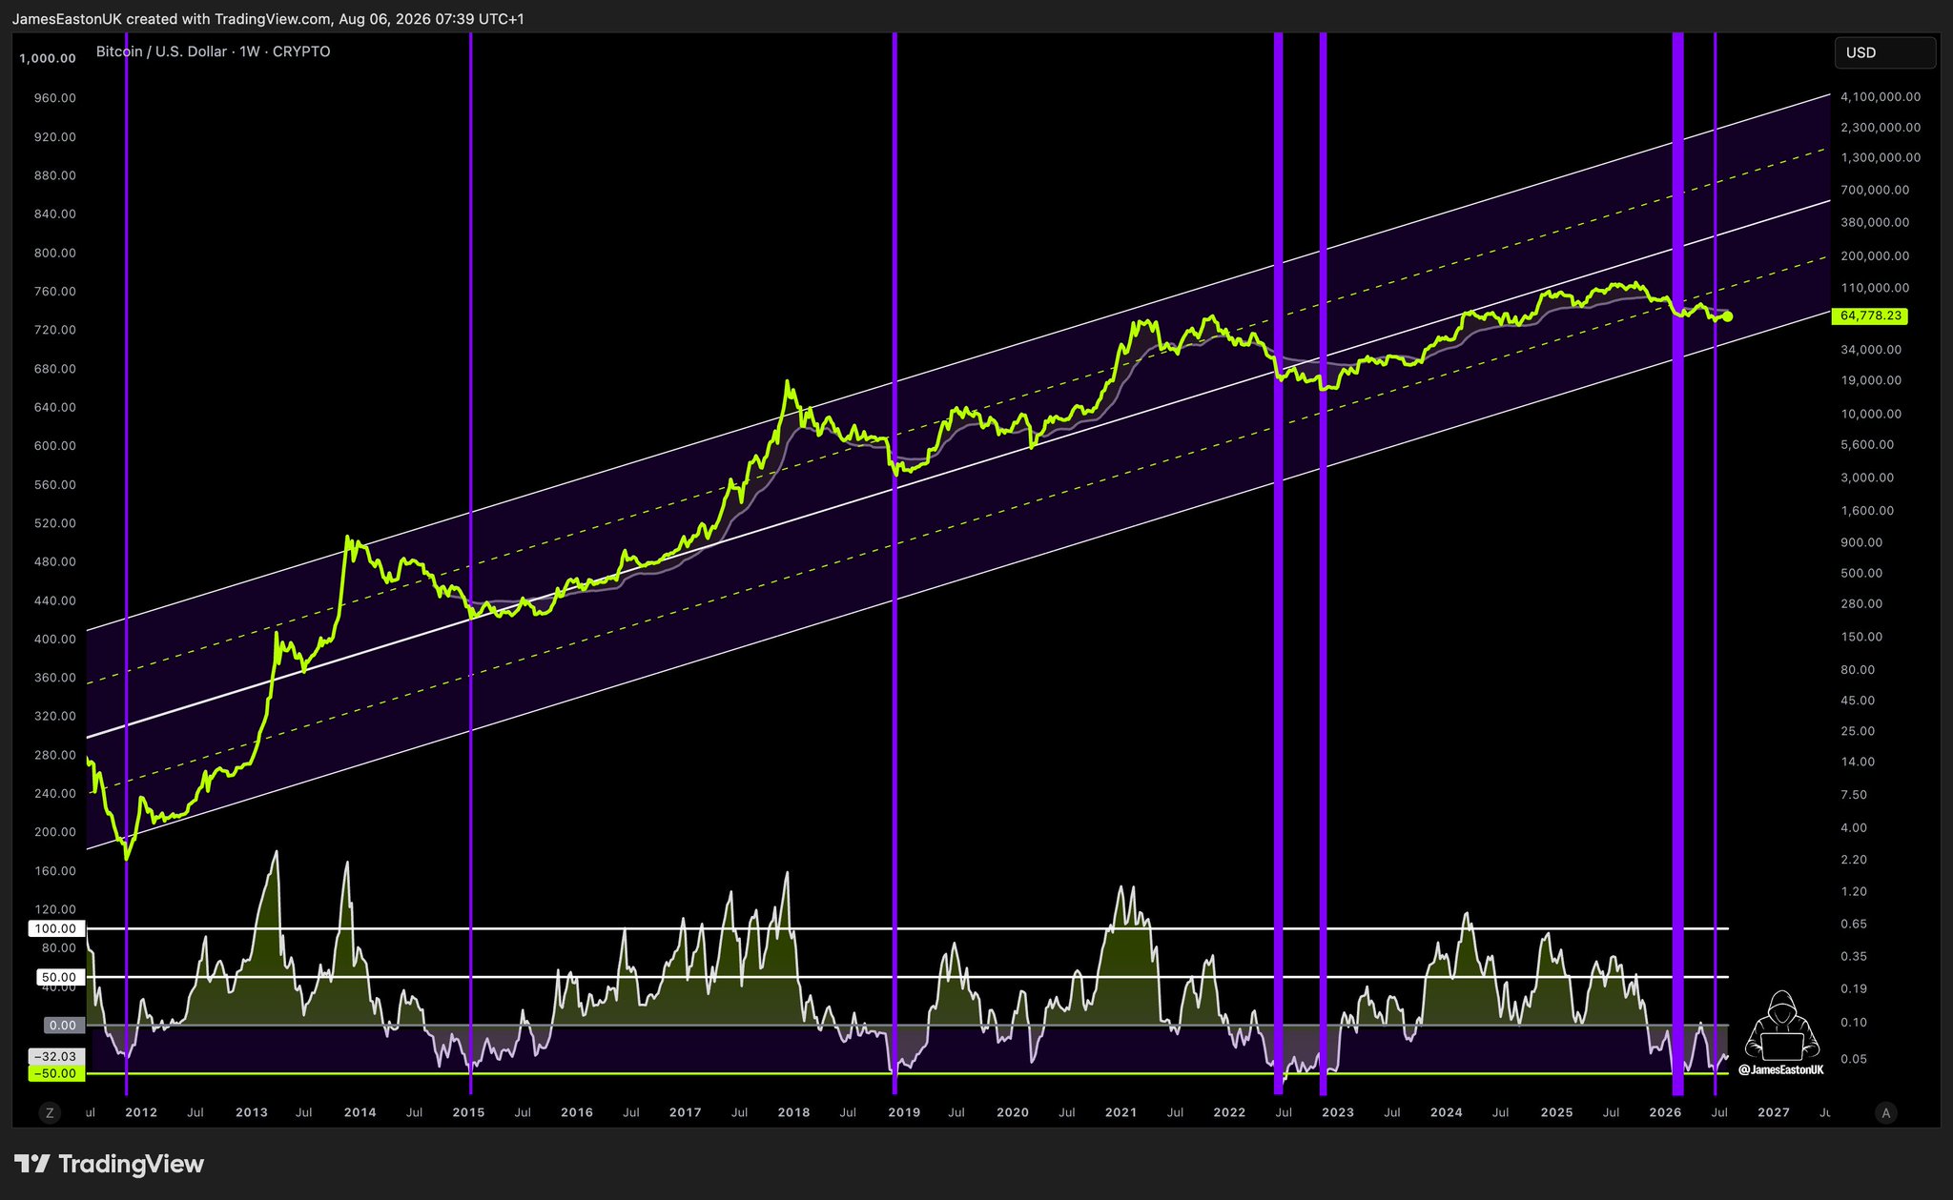Click the current price label 64,778.23
Viewport: 1953px width, 1200px height.
pyautogui.click(x=1870, y=315)
